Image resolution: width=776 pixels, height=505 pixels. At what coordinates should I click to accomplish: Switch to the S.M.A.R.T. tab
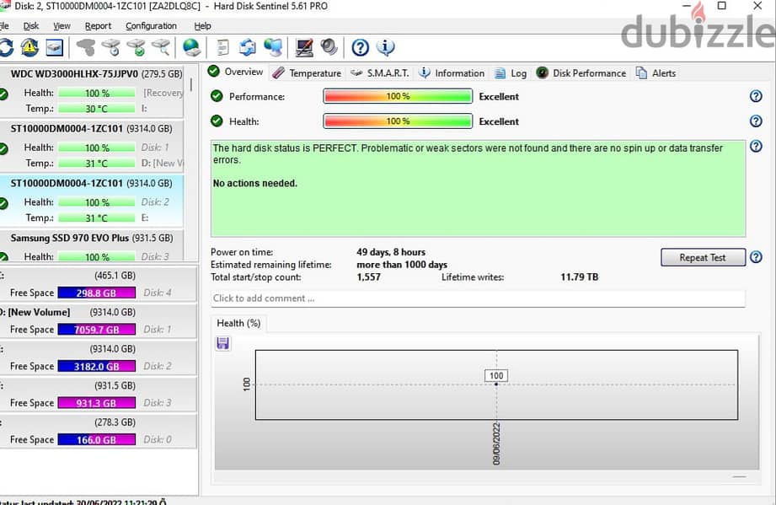pyautogui.click(x=380, y=73)
